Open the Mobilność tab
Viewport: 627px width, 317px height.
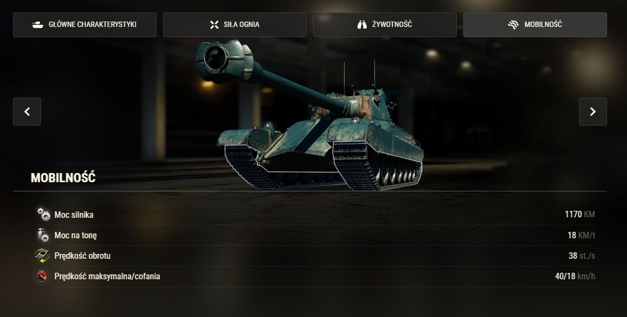535,25
